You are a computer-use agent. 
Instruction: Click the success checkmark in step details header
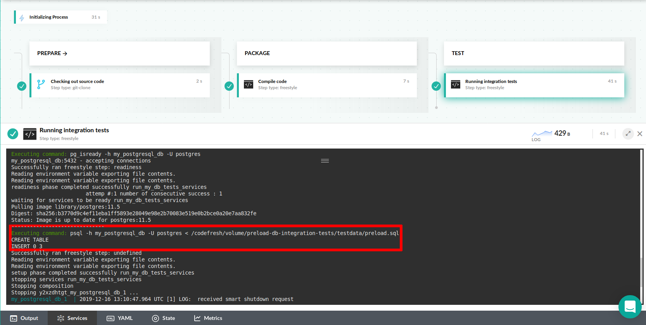(13, 134)
